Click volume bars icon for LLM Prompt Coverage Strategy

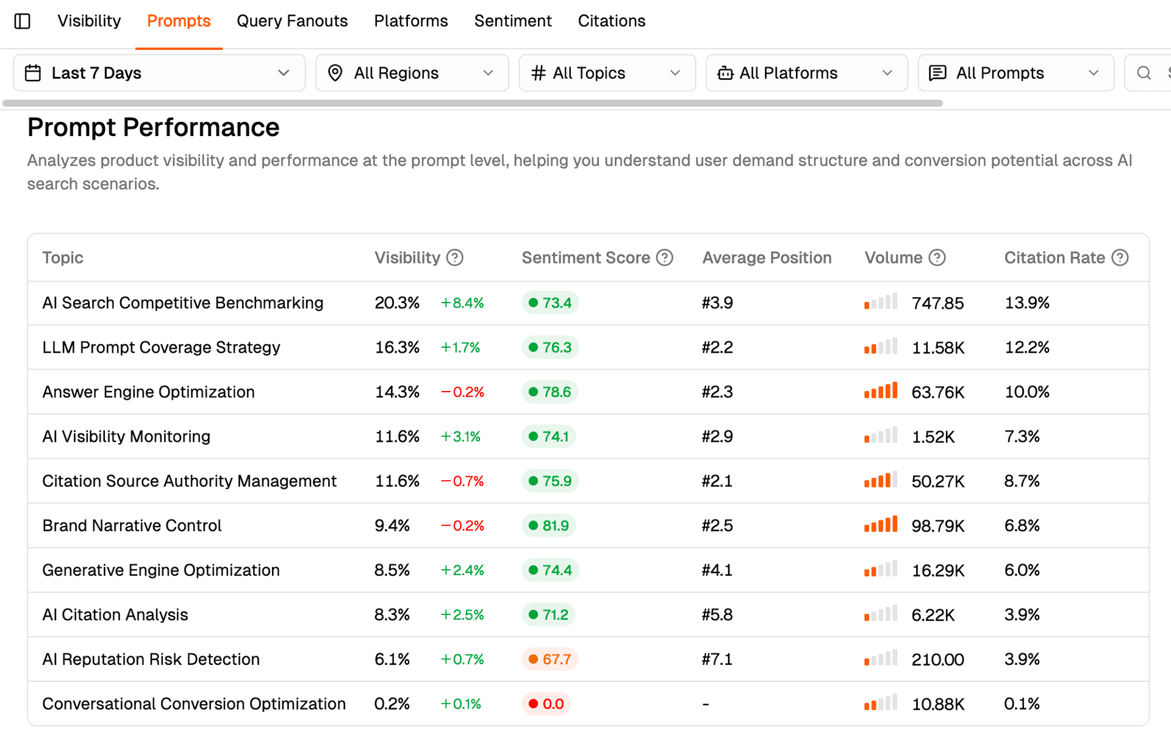click(x=881, y=346)
